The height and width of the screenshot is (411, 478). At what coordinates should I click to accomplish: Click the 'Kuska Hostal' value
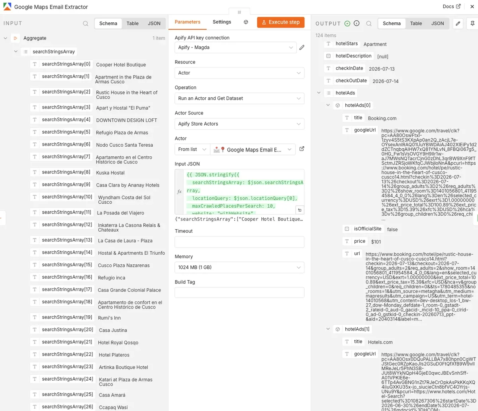[110, 173]
